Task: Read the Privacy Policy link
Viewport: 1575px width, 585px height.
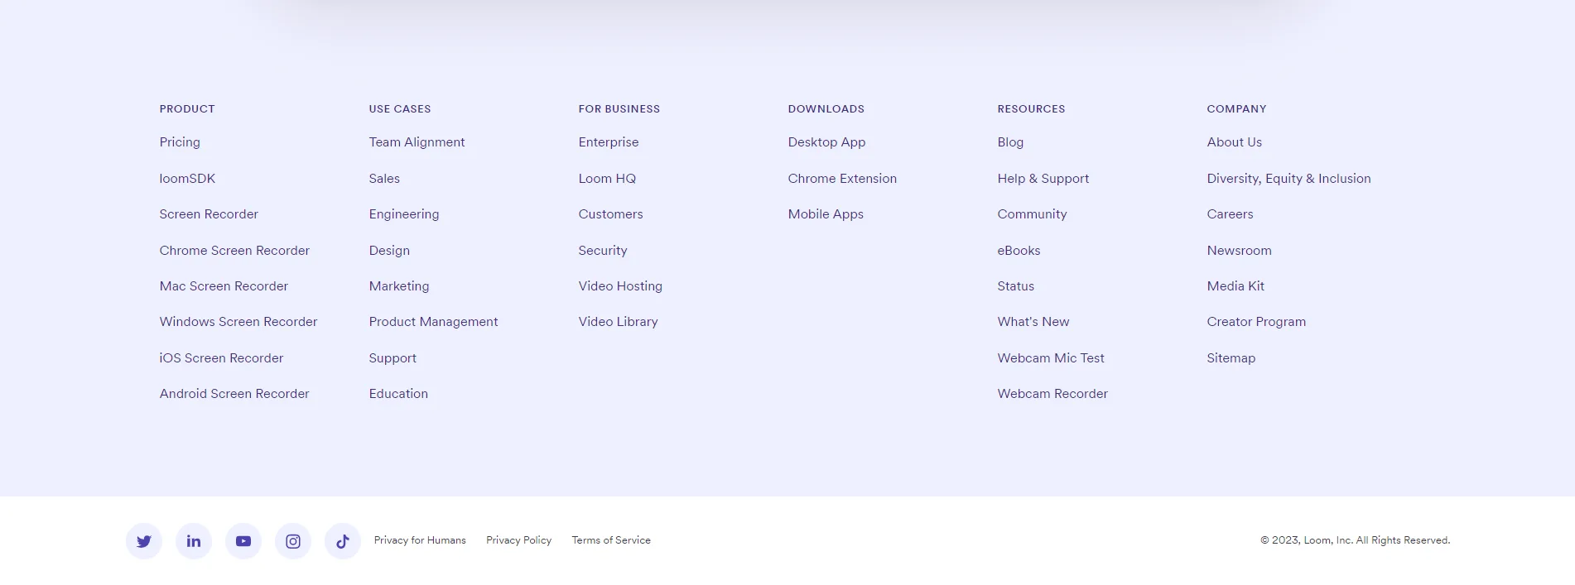Action: pos(518,540)
